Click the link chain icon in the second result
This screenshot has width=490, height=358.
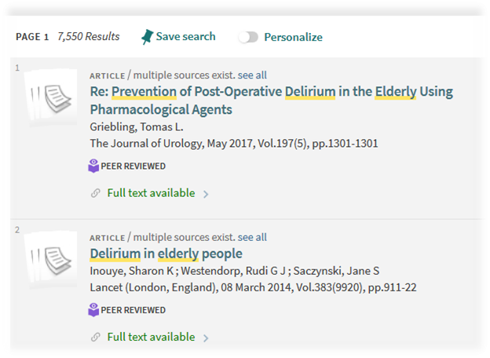(x=95, y=338)
